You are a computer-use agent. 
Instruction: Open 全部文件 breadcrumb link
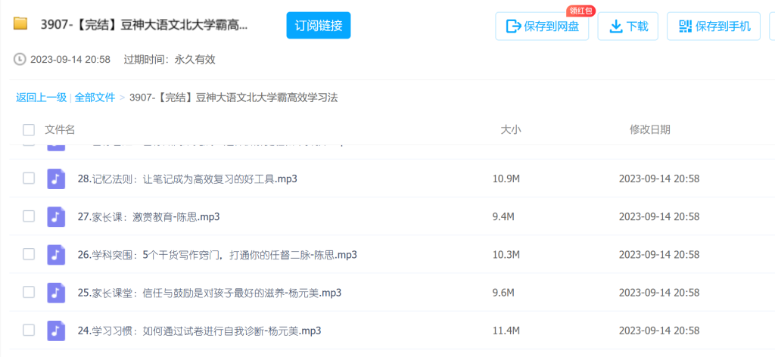point(95,98)
